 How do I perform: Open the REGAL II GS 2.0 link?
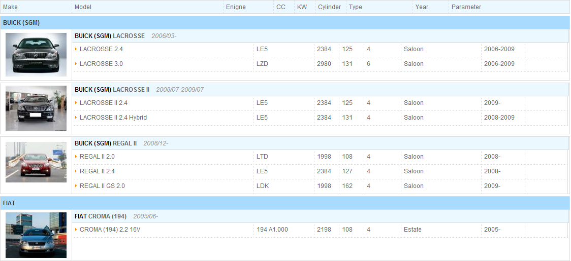click(102, 186)
